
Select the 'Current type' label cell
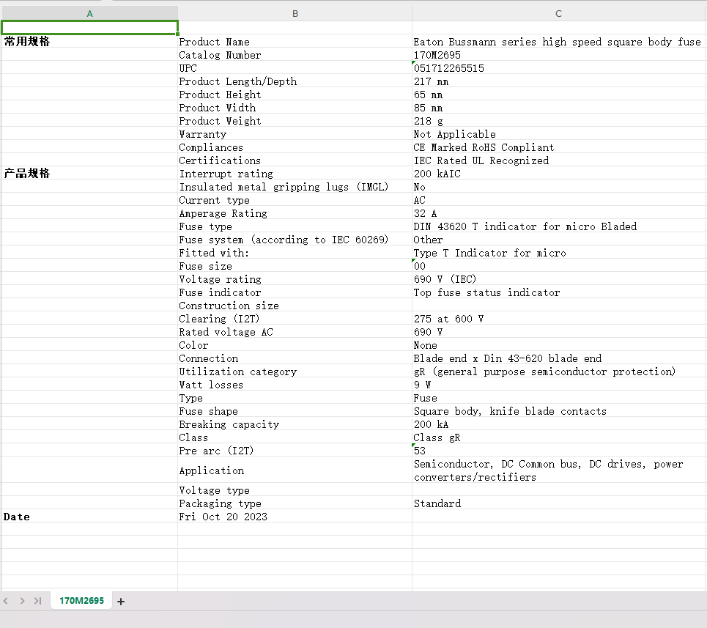click(295, 200)
